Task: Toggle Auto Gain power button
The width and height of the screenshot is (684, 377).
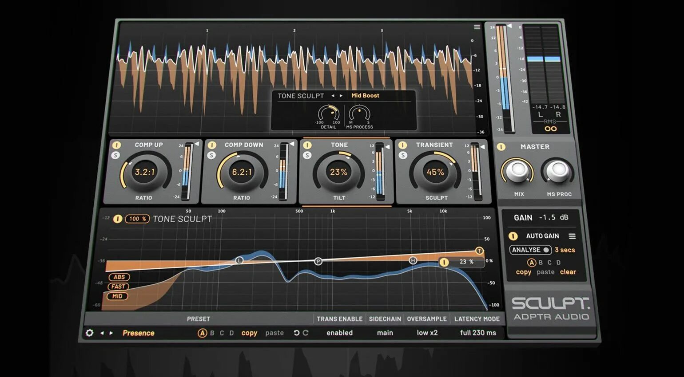Action: [513, 236]
